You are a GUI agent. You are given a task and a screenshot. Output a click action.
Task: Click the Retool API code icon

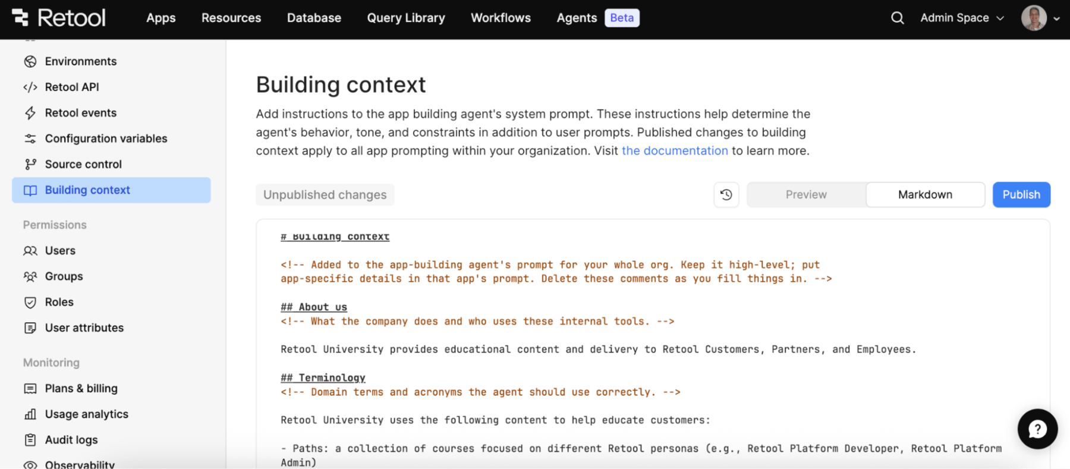30,87
